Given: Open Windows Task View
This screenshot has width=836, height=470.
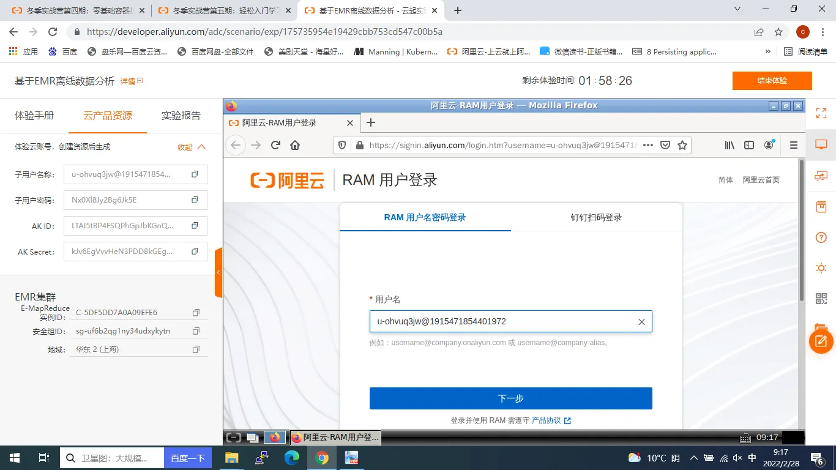Looking at the screenshot, I should pyautogui.click(x=44, y=458).
